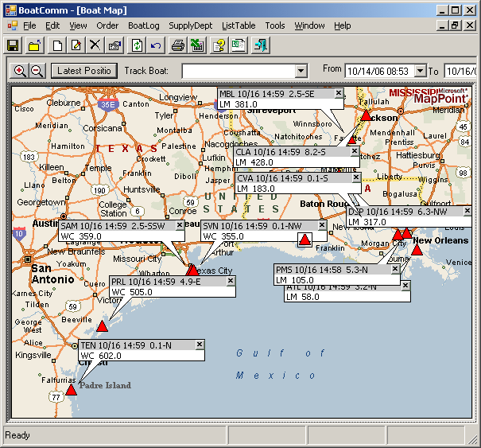Click the Gulf of Mexico map label
Viewport: 481px width, 448px height.
(280, 364)
